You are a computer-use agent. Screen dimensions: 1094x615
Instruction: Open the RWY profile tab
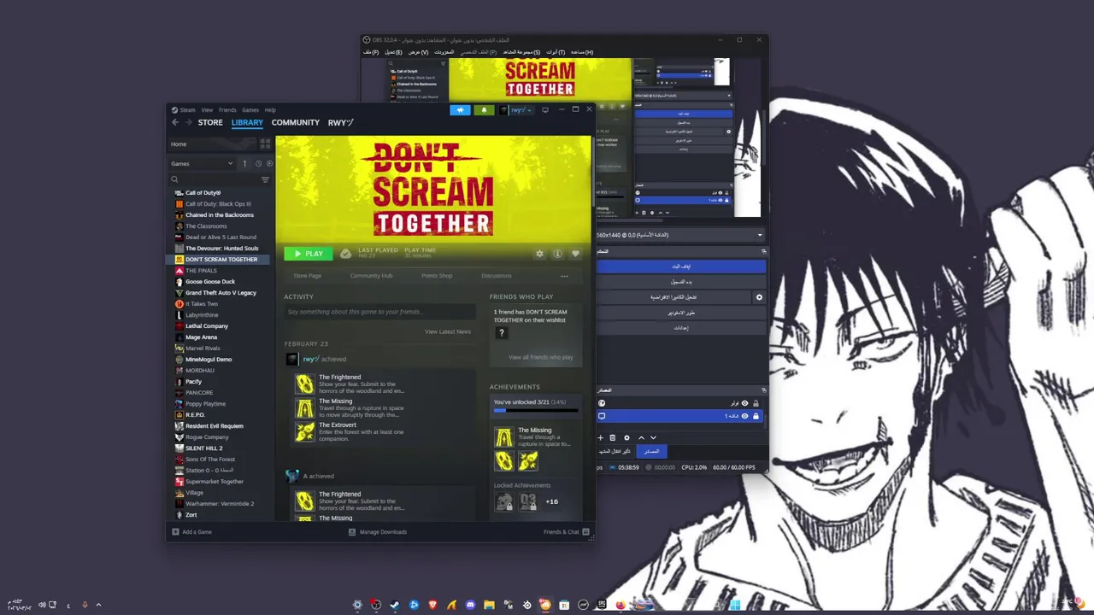340,122
